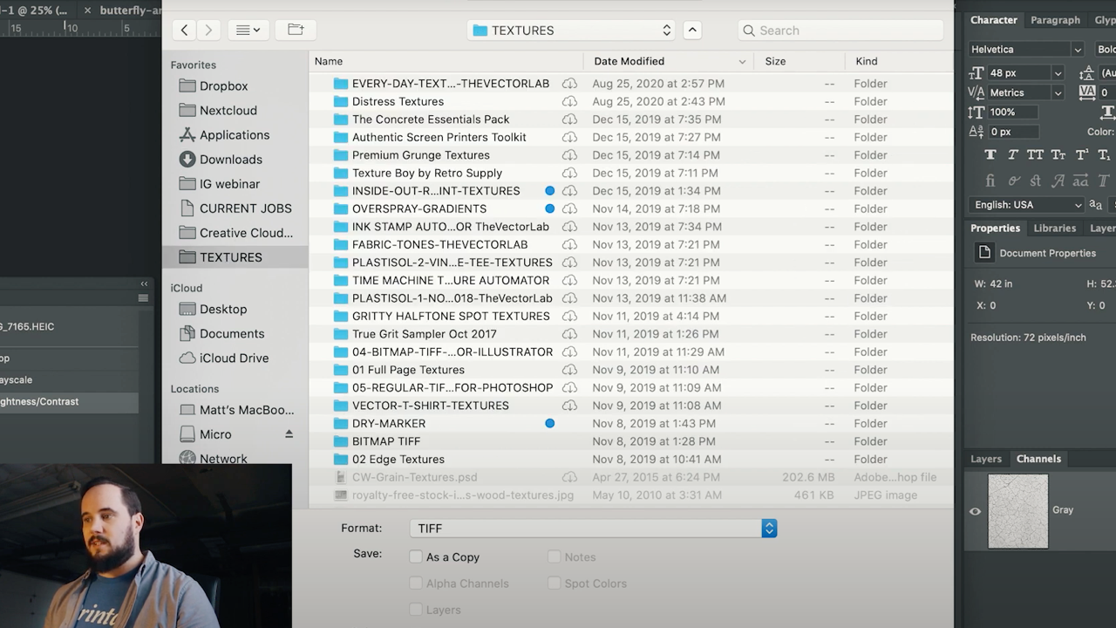Open Dropbox in Favorites sidebar
Image resolution: width=1116 pixels, height=628 pixels.
pos(223,85)
